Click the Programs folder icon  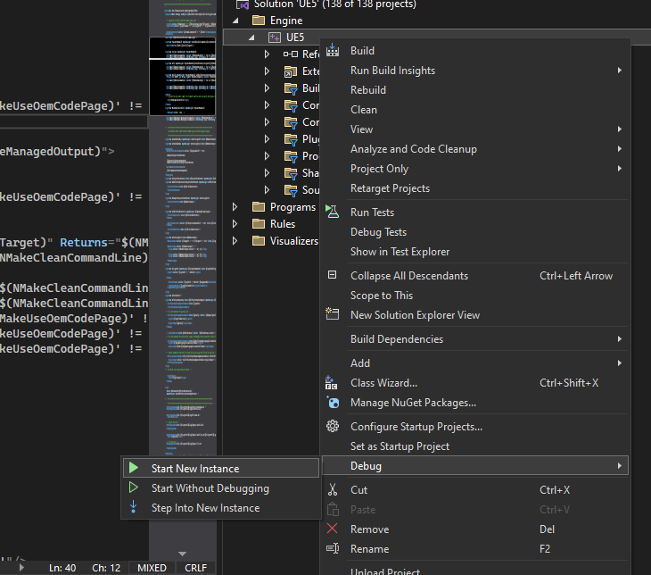pos(259,206)
